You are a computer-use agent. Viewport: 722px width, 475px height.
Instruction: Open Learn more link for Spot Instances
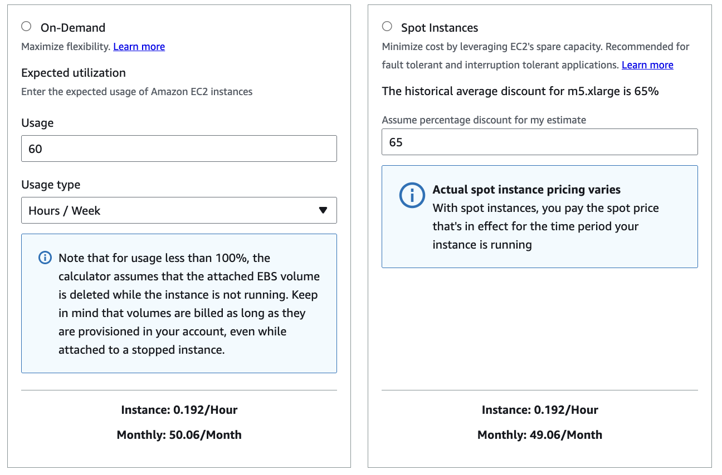[647, 65]
